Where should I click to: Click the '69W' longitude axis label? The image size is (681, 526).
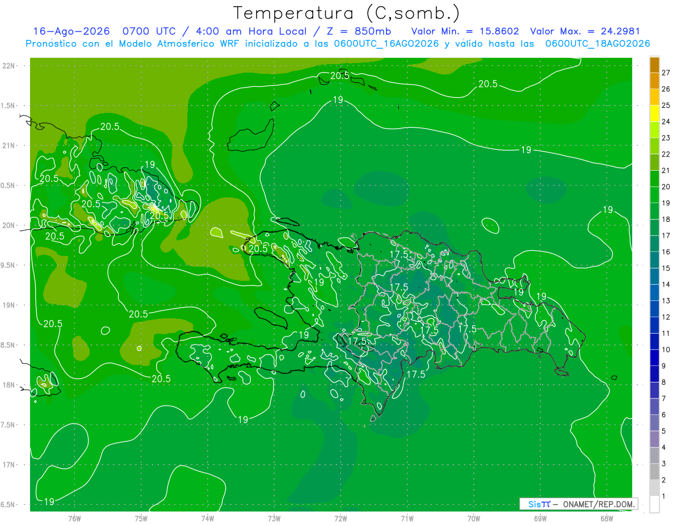540,518
